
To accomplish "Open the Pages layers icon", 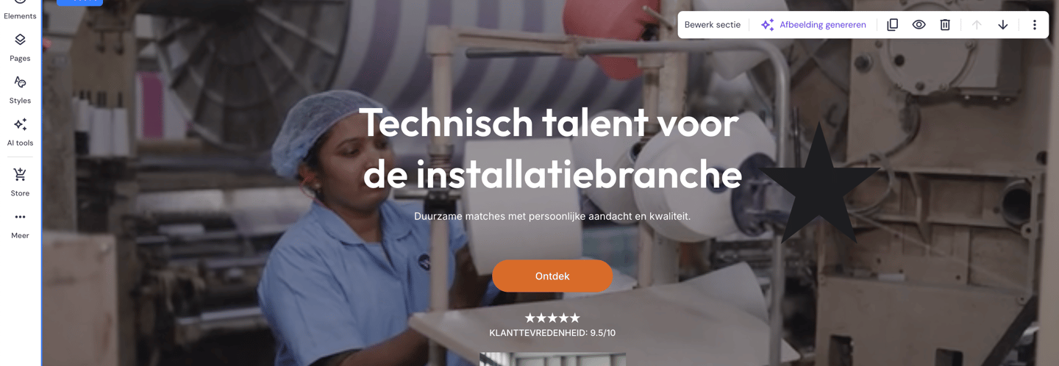I will coord(20,46).
